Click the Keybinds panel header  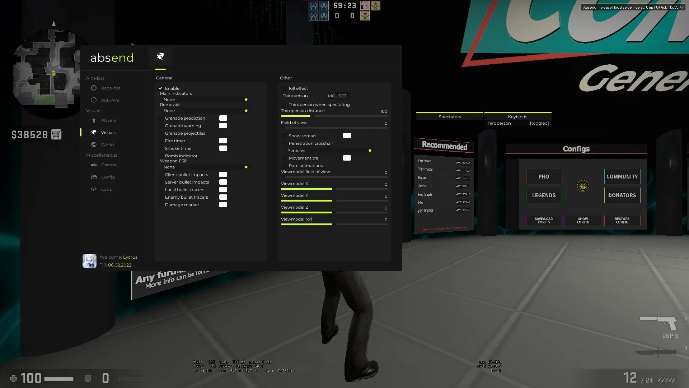(x=517, y=116)
